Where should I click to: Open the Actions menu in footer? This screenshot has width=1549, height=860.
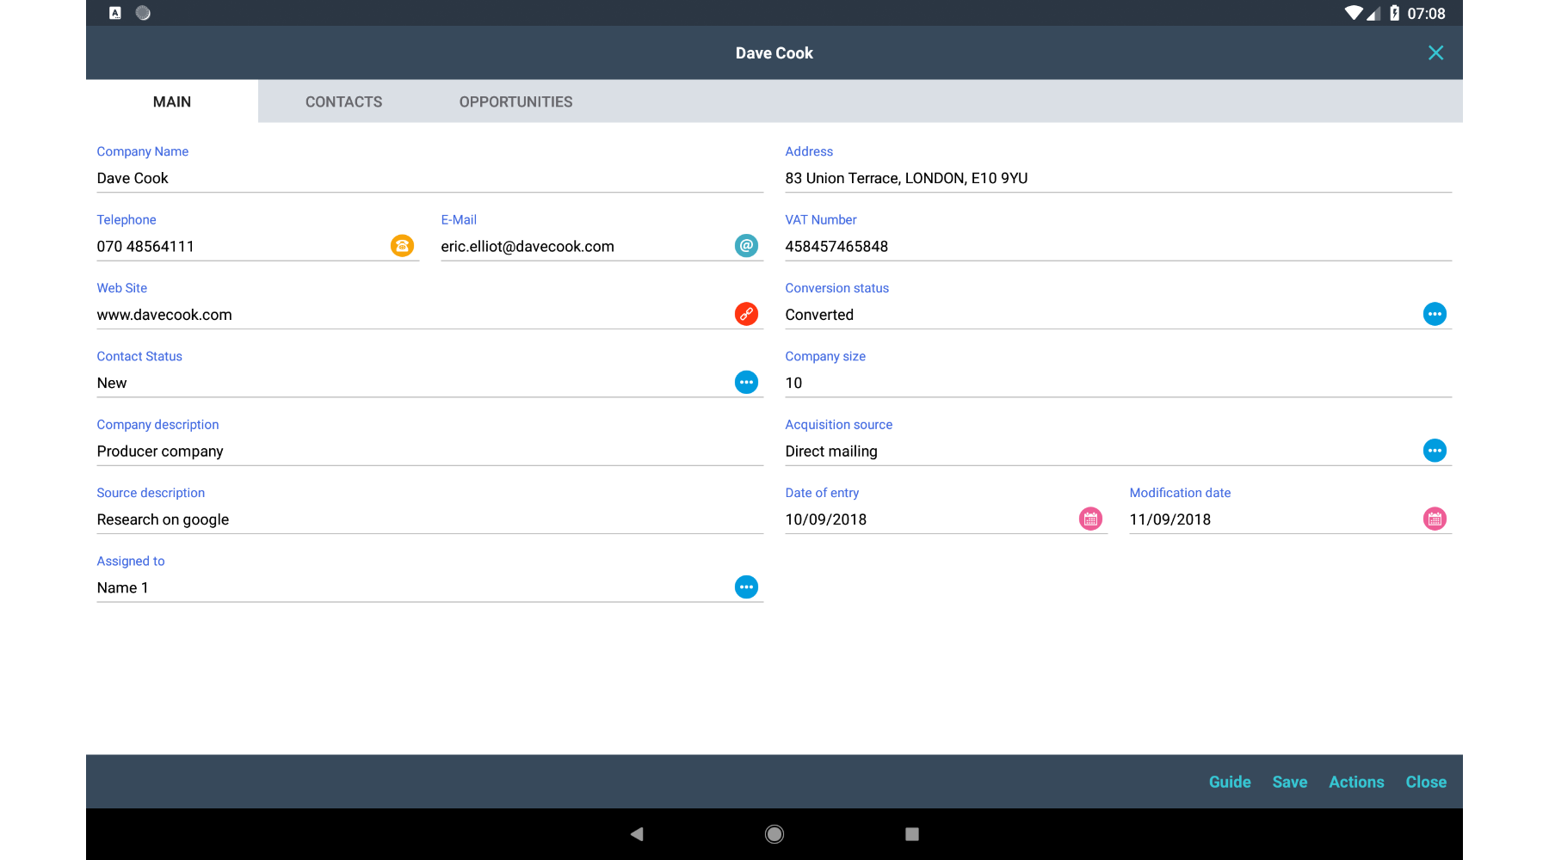pyautogui.click(x=1356, y=782)
